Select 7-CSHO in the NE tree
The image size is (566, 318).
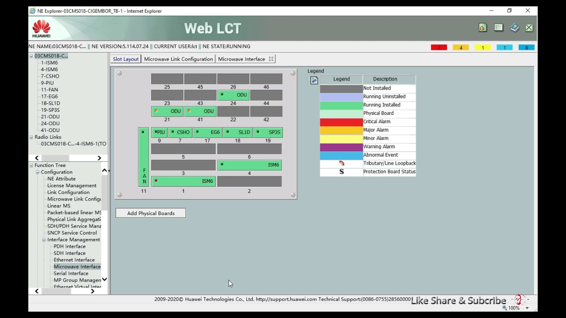tap(50, 76)
